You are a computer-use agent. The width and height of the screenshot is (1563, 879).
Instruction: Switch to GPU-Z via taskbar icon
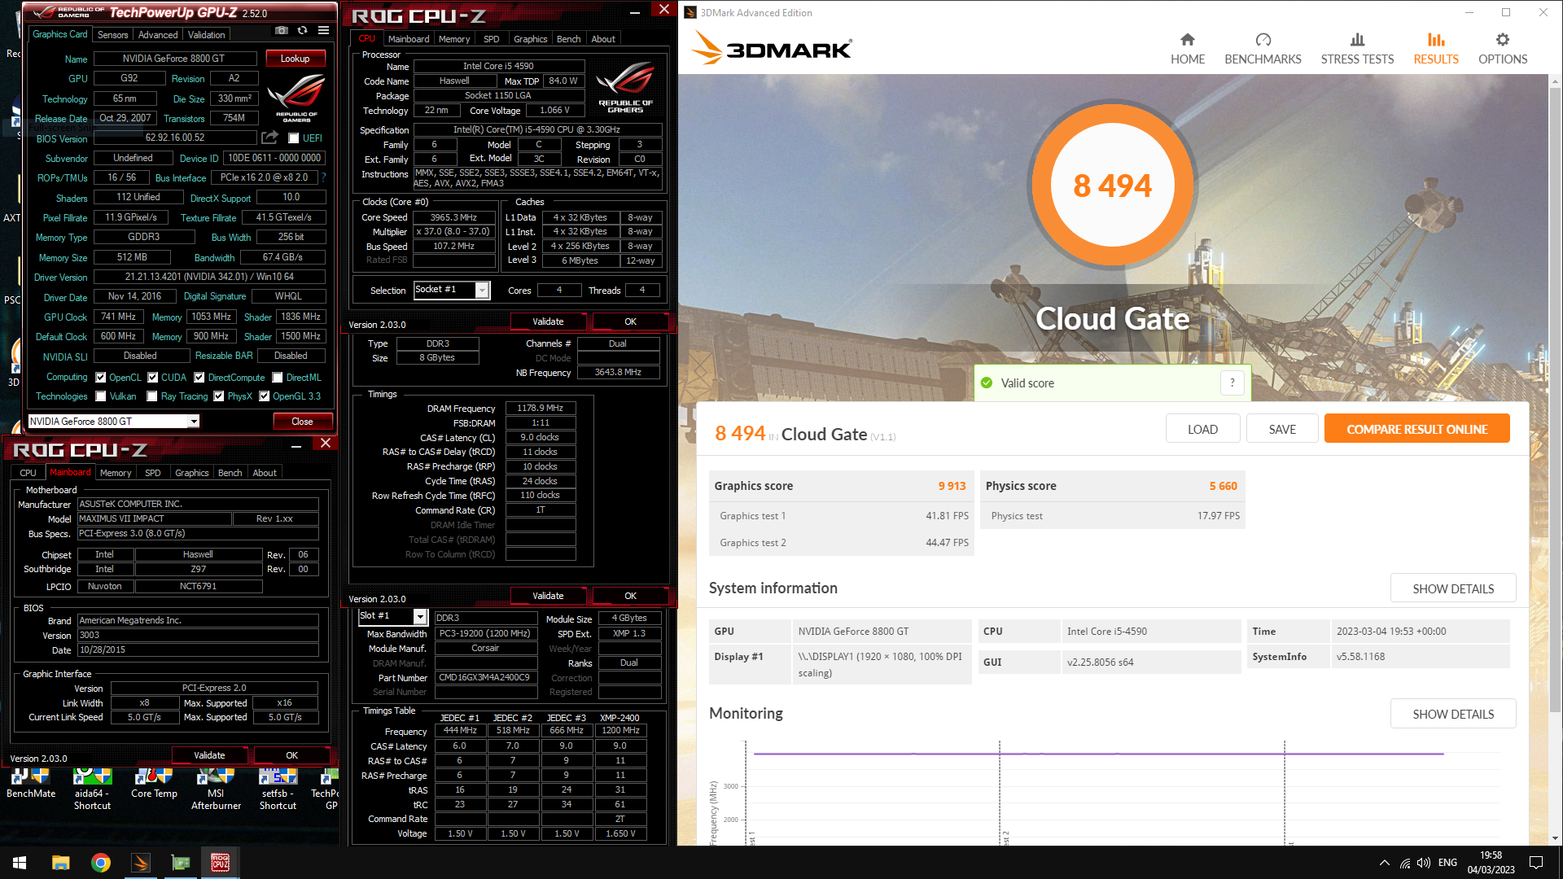(x=181, y=863)
